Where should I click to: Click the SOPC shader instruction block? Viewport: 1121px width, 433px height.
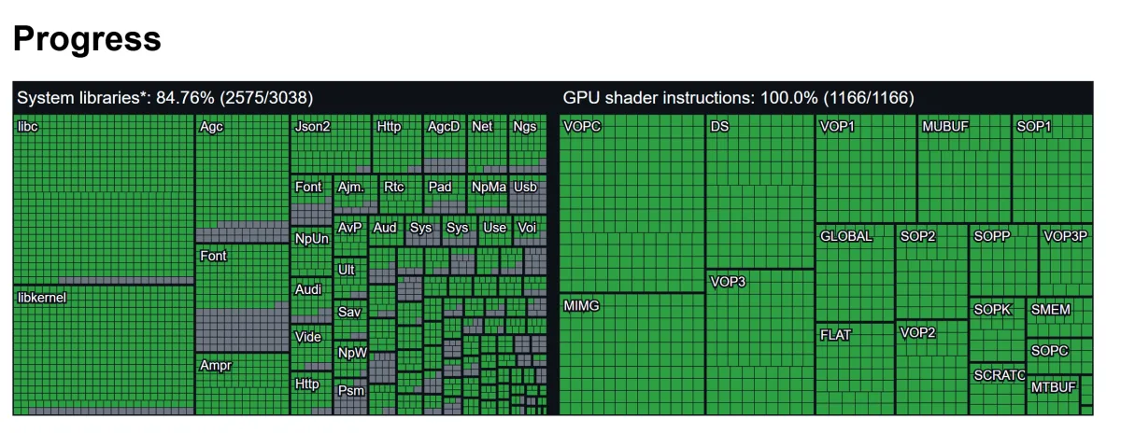(1059, 356)
